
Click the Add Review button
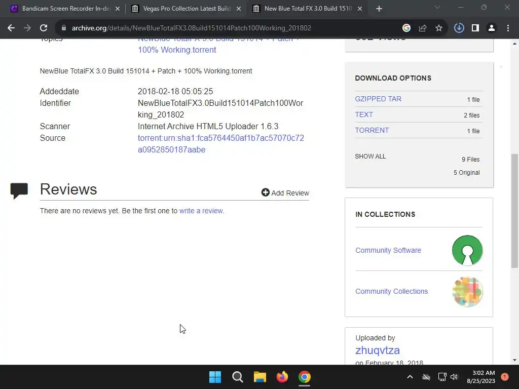pos(285,193)
